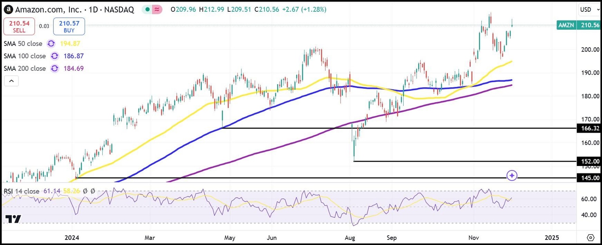The width and height of the screenshot is (602, 245).
Task: Click the green market status dot
Action: [147, 9]
